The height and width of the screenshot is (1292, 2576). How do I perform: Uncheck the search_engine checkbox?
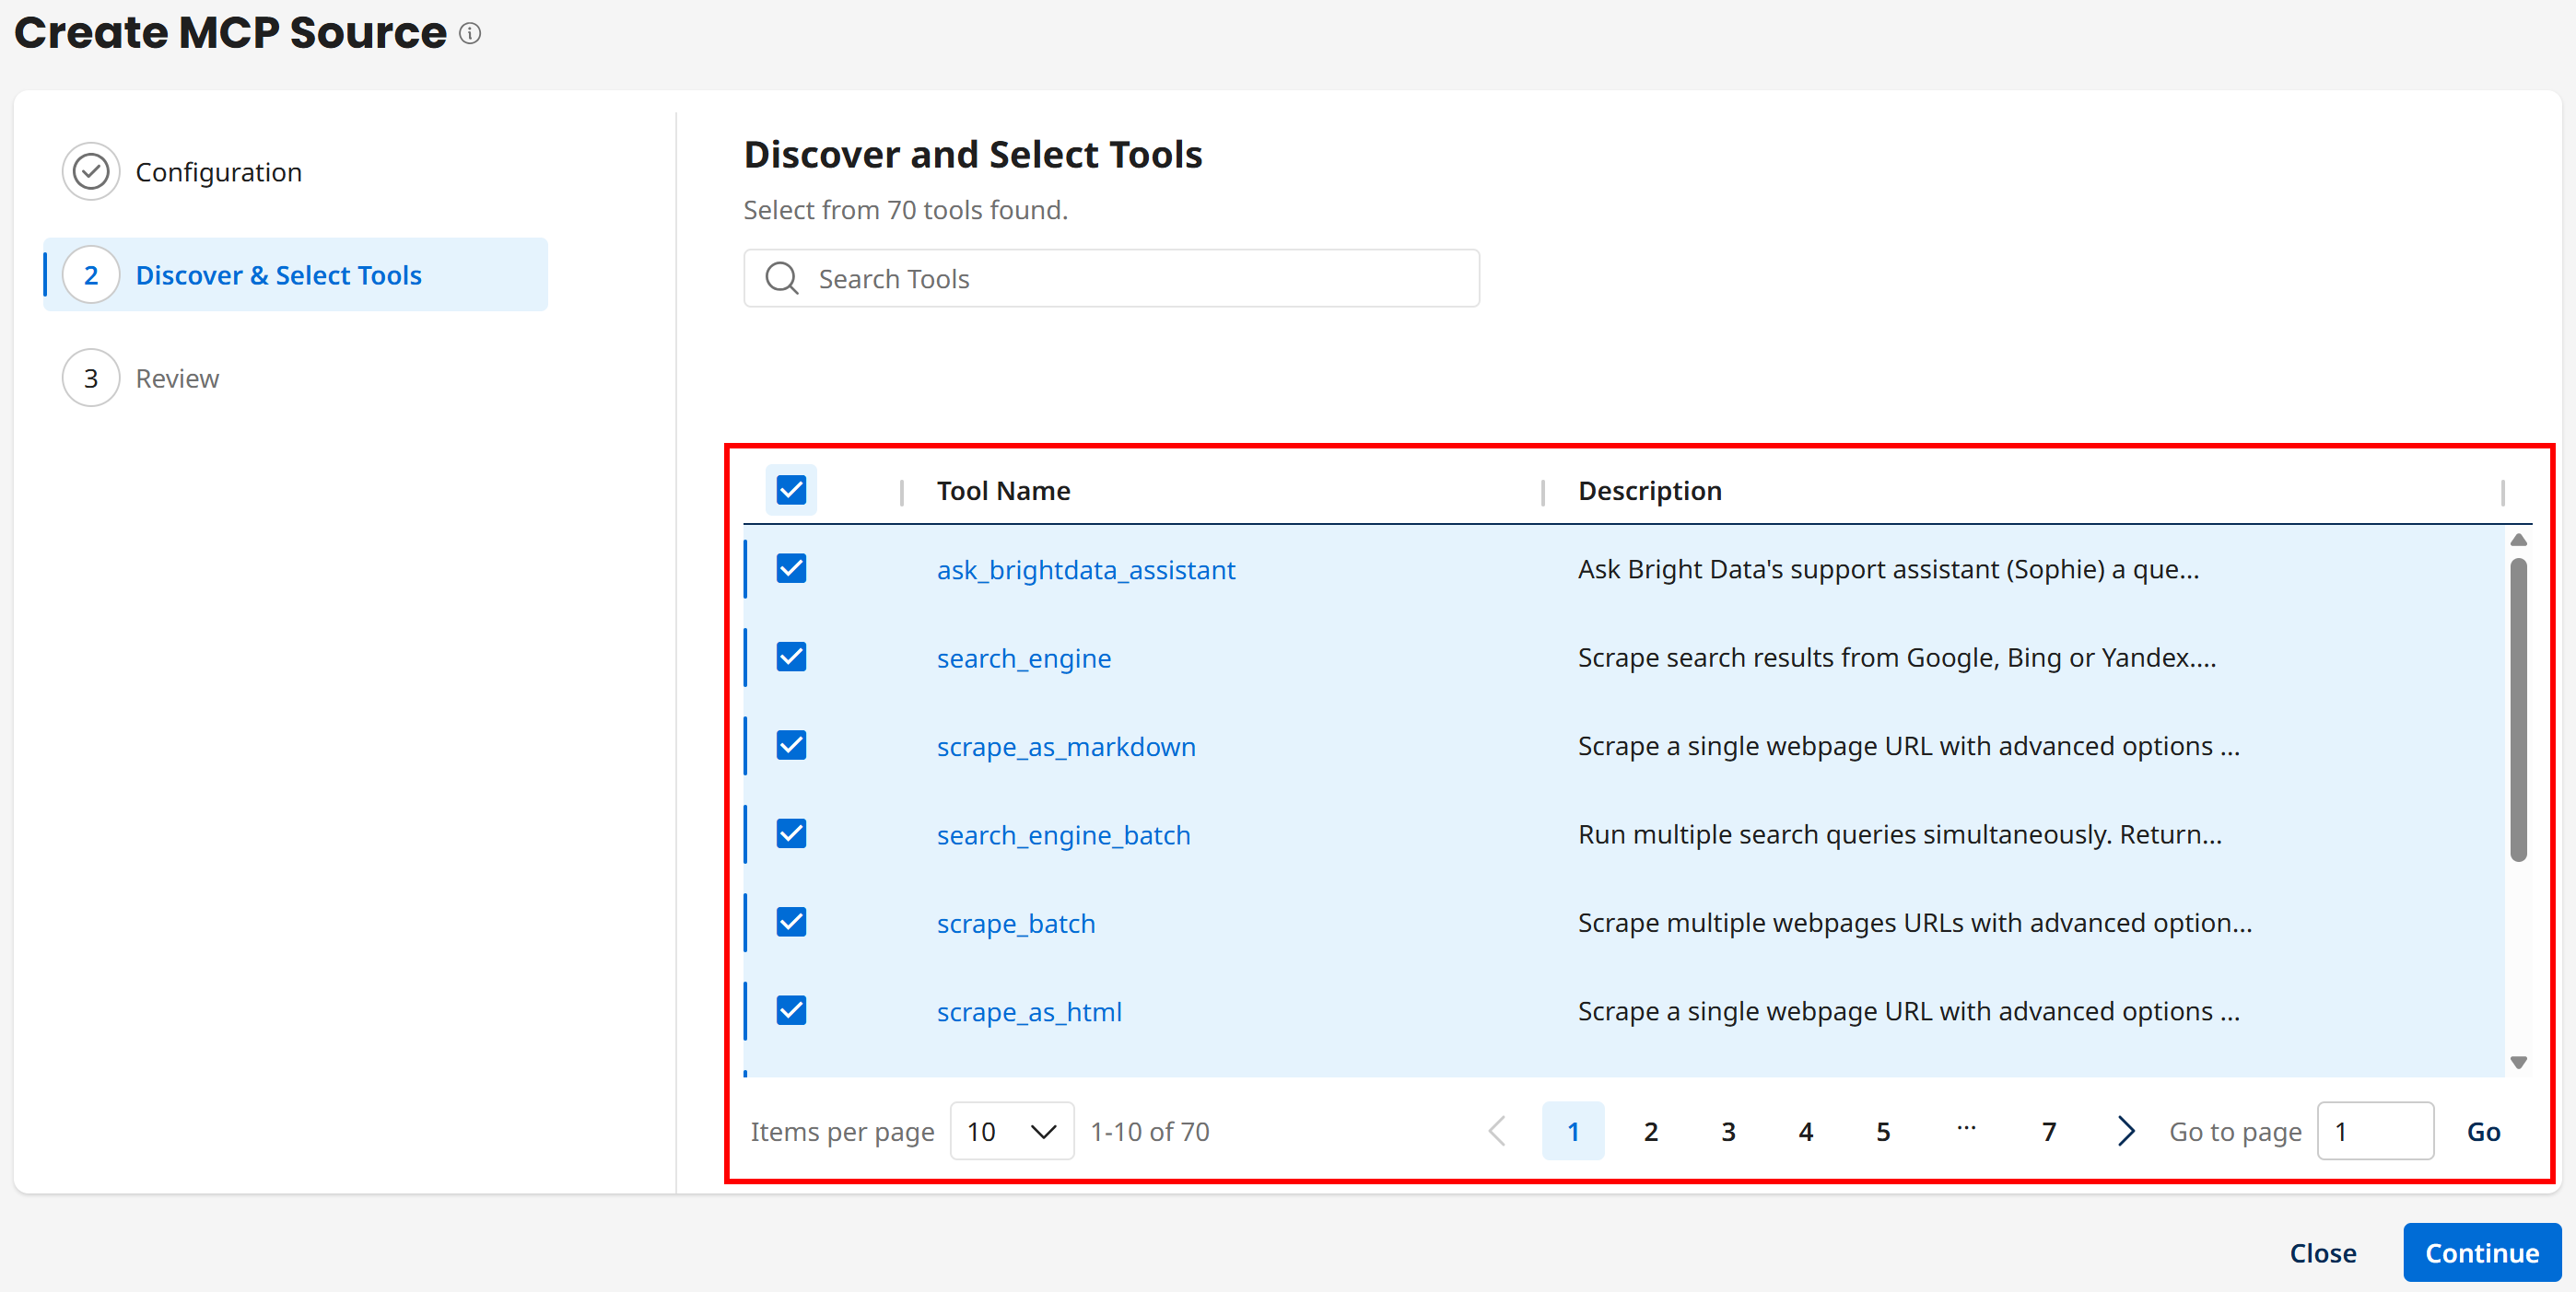pos(791,657)
